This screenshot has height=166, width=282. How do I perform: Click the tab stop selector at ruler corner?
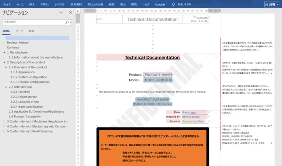click(78, 11)
